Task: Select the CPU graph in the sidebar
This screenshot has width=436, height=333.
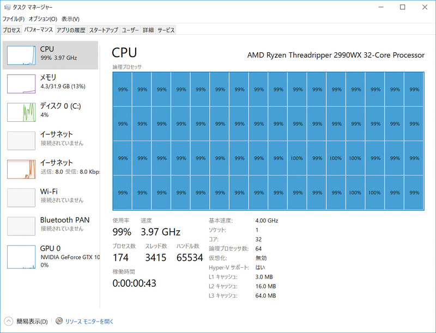Action: (x=49, y=54)
